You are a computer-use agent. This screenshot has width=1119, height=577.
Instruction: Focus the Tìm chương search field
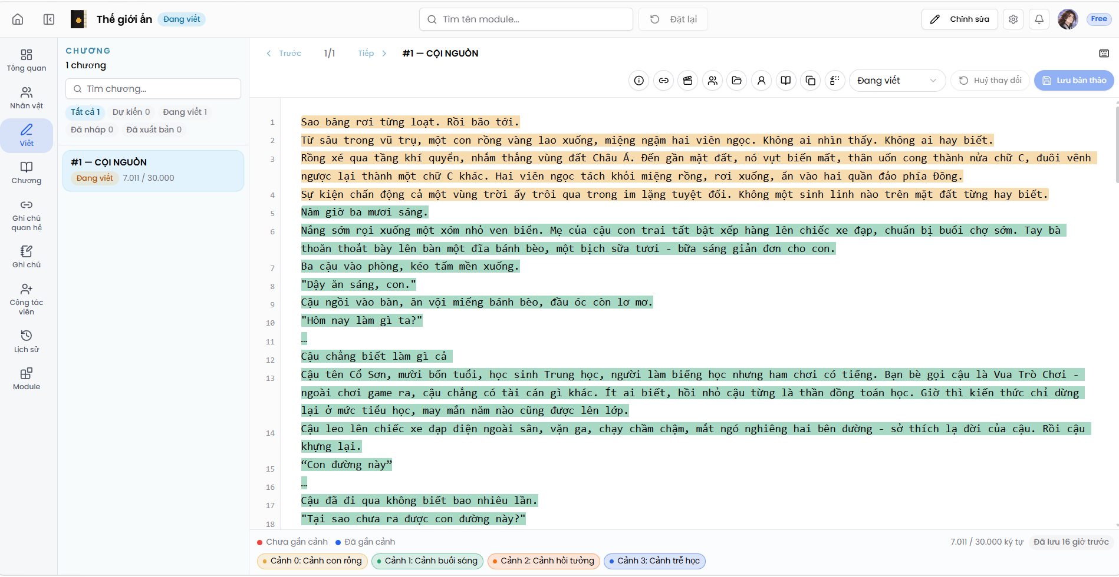tap(153, 89)
